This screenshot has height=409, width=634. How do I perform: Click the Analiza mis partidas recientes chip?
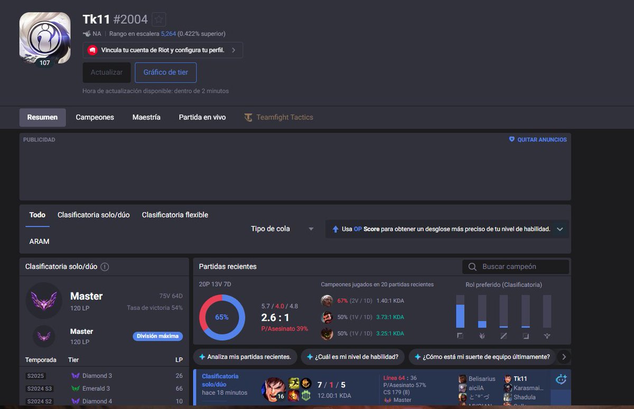pyautogui.click(x=245, y=357)
